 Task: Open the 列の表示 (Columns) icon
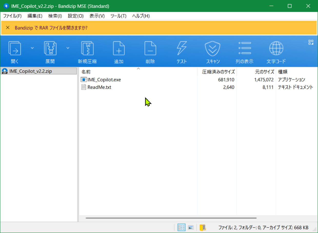tap(244, 49)
